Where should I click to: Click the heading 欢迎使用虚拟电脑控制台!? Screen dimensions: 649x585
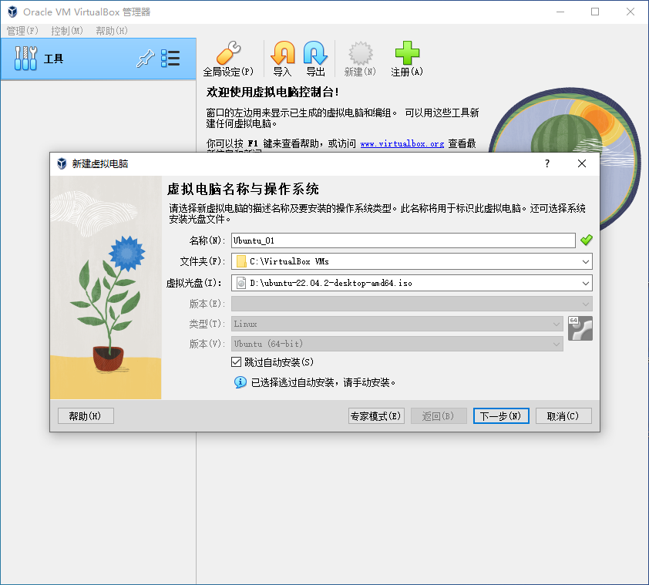(273, 92)
